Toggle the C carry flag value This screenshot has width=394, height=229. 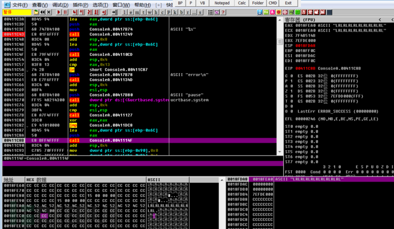click(x=293, y=75)
